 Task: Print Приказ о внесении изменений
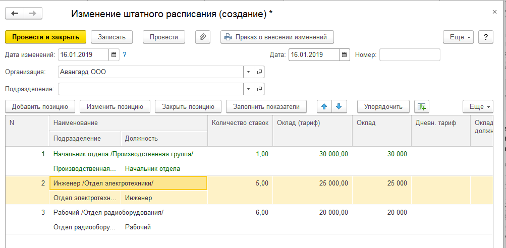(x=277, y=37)
